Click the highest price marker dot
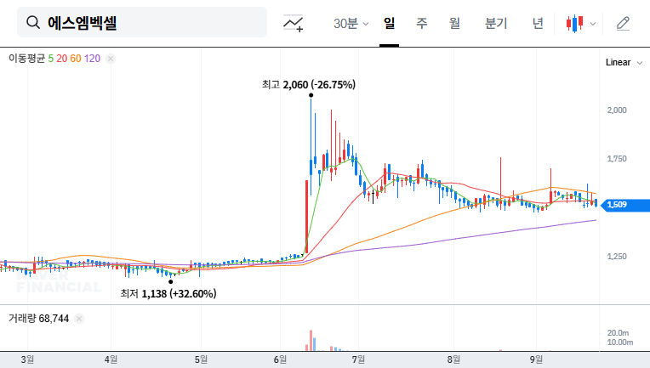 311,95
